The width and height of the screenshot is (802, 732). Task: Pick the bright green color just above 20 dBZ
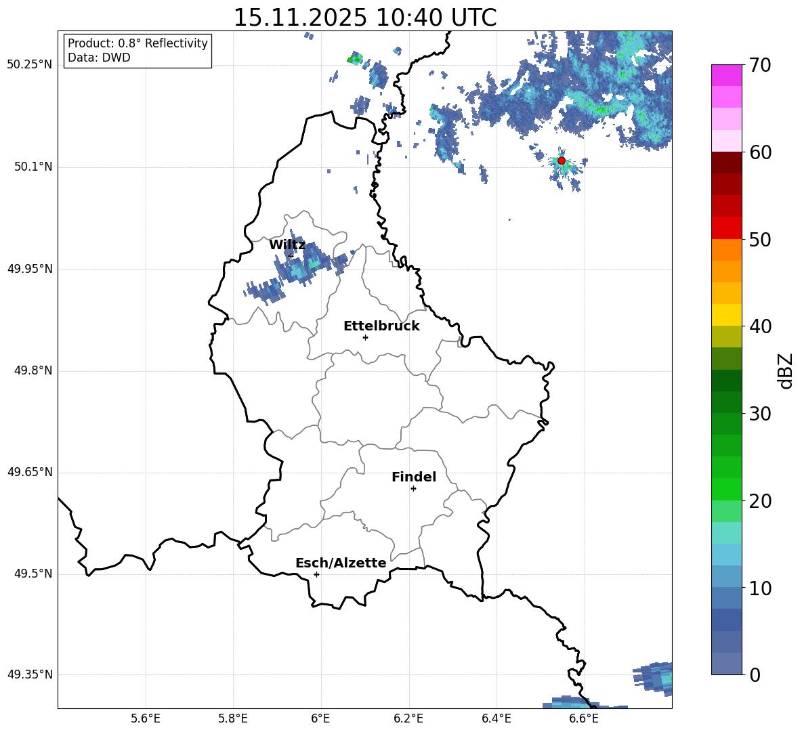coord(726,489)
